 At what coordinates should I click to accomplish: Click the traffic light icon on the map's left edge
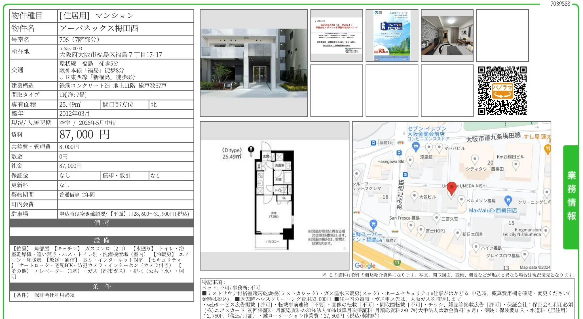click(356, 212)
